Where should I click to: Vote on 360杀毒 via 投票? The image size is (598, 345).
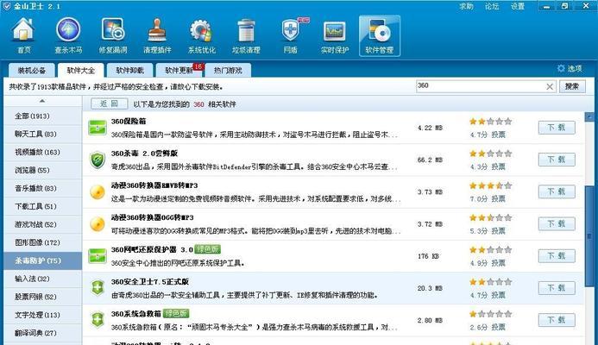(498, 166)
